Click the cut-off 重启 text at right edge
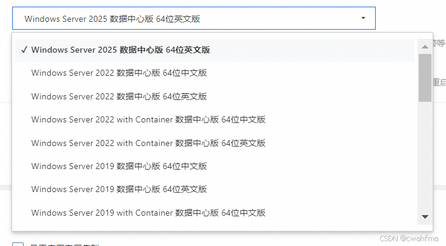Image resolution: width=446 pixels, height=246 pixels. (x=439, y=82)
